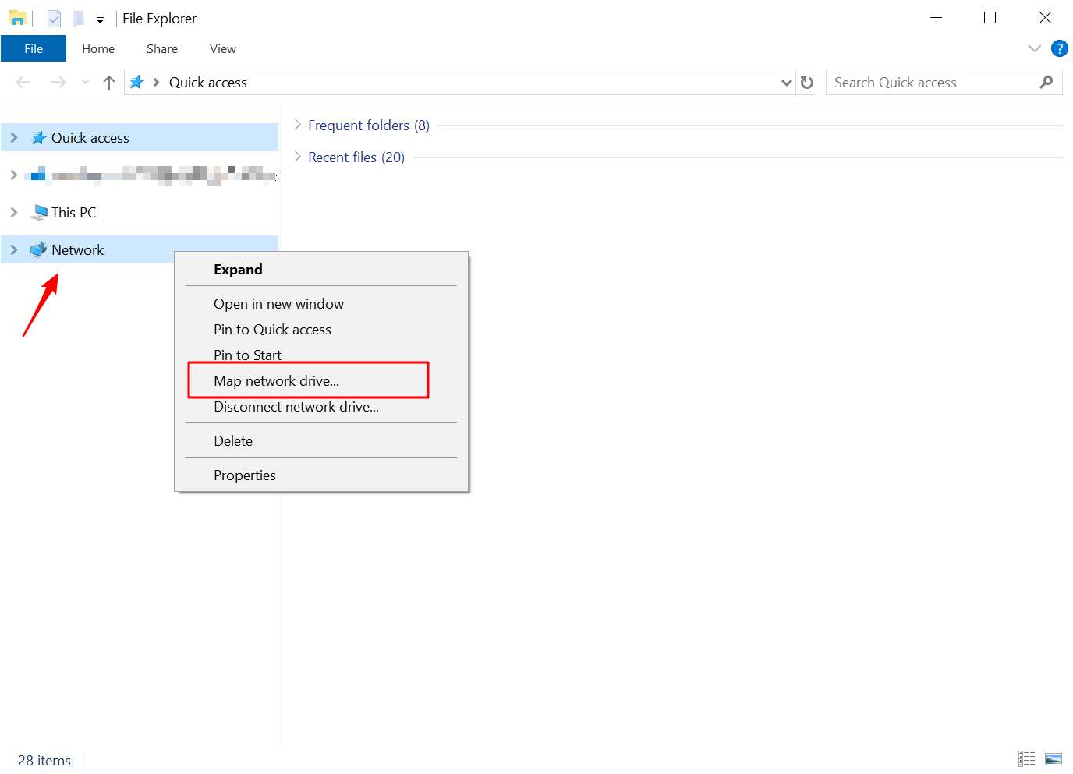Close the File Explorer window
This screenshot has width=1073, height=774.
coord(1045,17)
